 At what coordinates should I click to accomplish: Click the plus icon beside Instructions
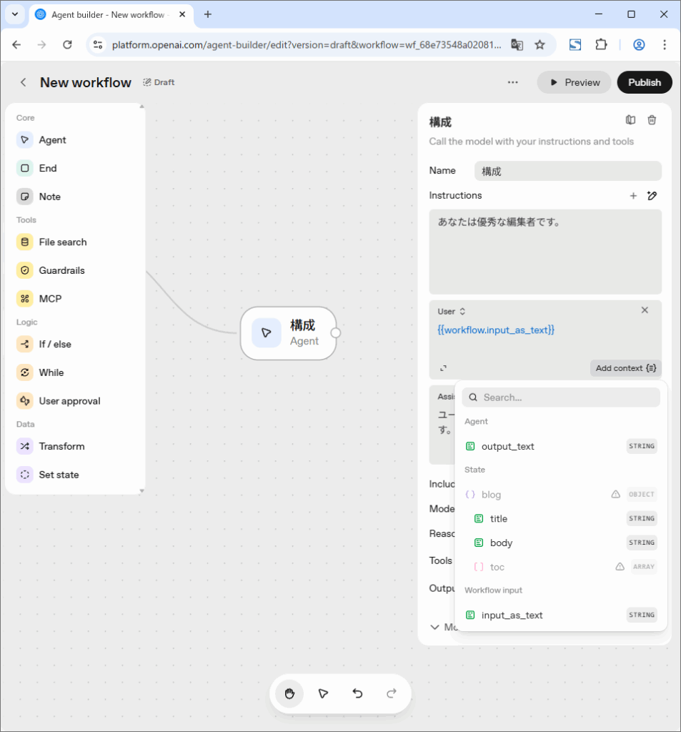coord(633,196)
